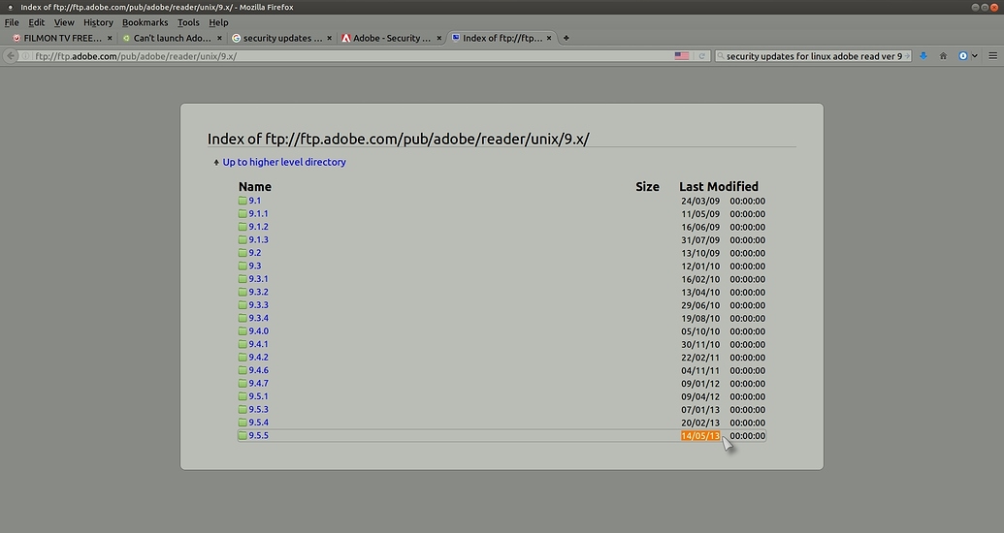Image resolution: width=1004 pixels, height=533 pixels.
Task: Open the hamburger menu icon
Action: (x=993, y=56)
